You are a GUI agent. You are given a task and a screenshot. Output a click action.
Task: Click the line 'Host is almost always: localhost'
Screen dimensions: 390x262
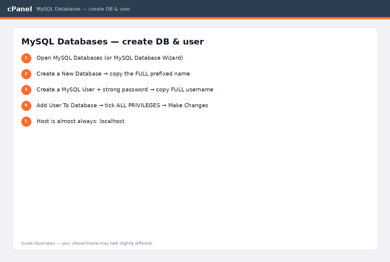point(80,121)
